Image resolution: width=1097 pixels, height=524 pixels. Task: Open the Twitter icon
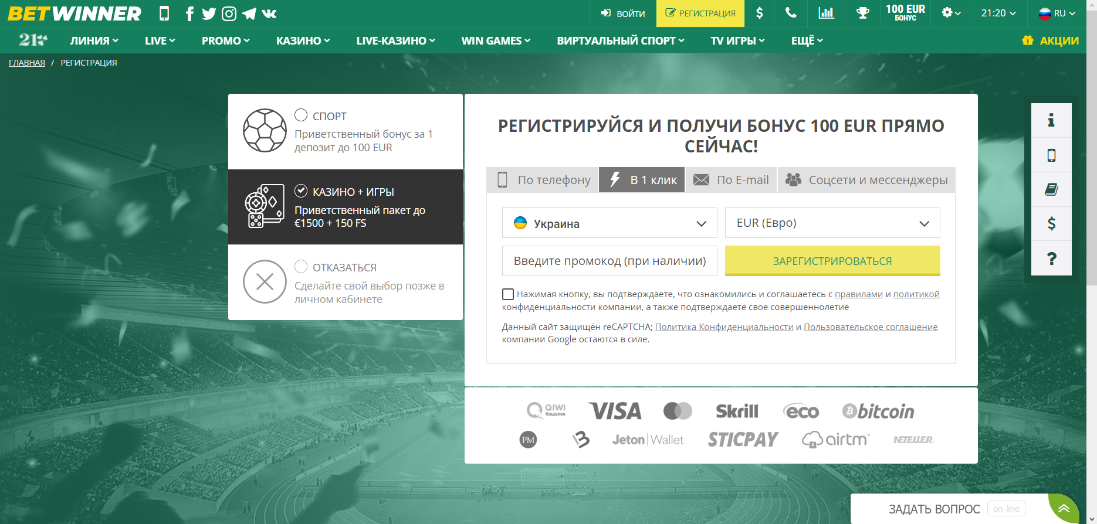[209, 13]
